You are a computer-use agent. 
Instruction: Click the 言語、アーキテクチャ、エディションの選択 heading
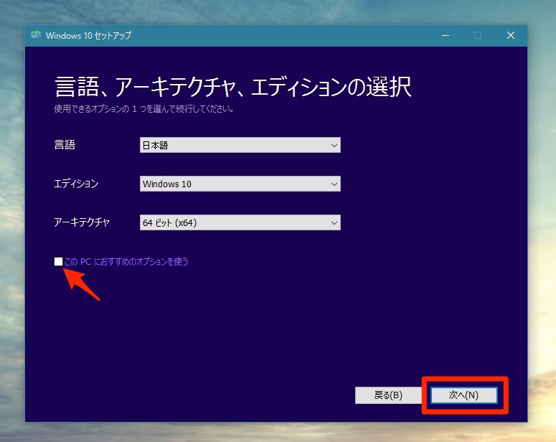233,87
